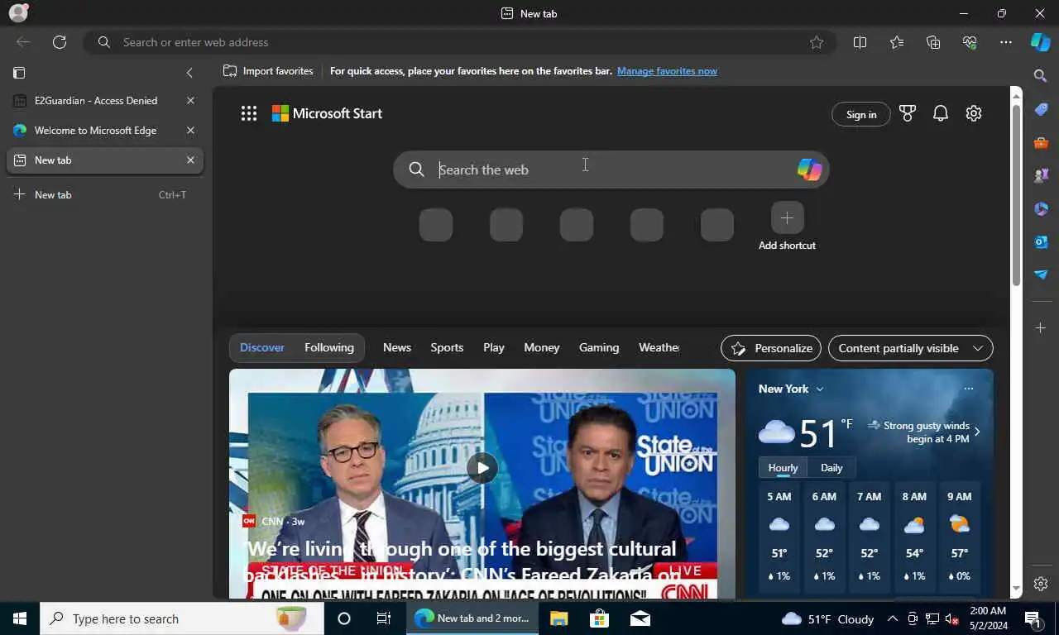Open Mail app from taskbar

[640, 618]
